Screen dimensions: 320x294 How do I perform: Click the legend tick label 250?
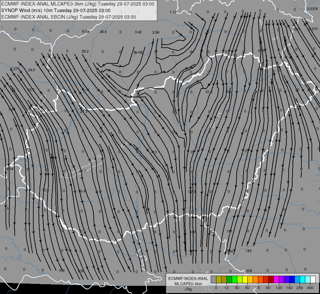(x=300, y=288)
